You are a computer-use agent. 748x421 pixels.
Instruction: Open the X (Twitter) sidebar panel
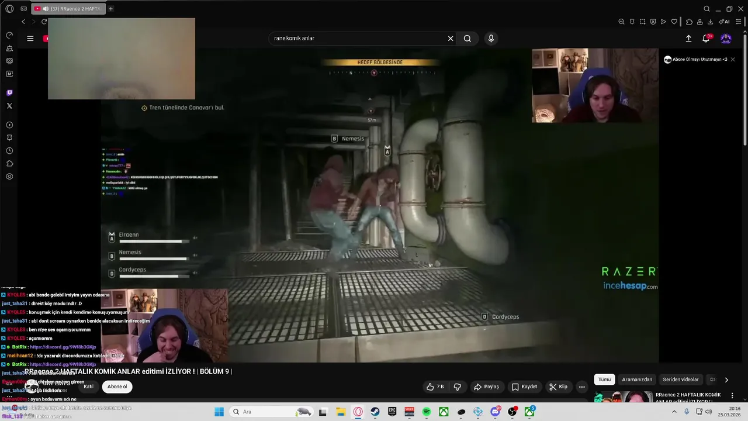[9, 106]
